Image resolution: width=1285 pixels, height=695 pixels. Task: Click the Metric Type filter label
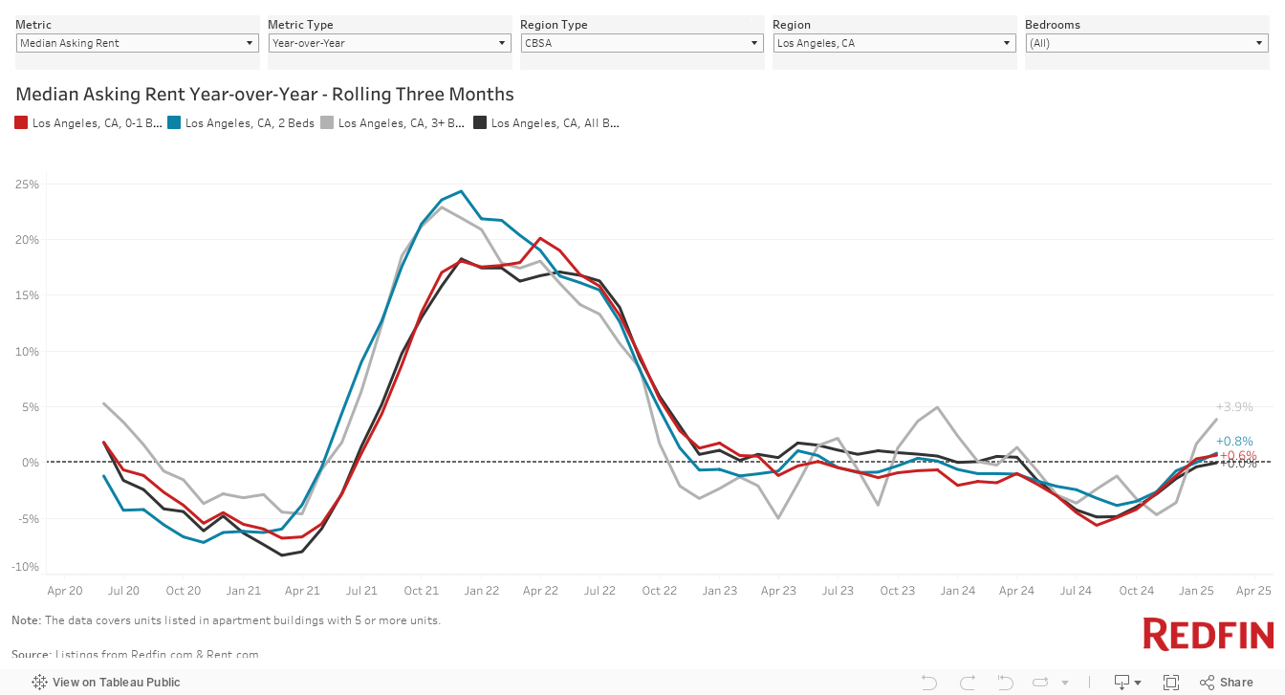pyautogui.click(x=301, y=25)
